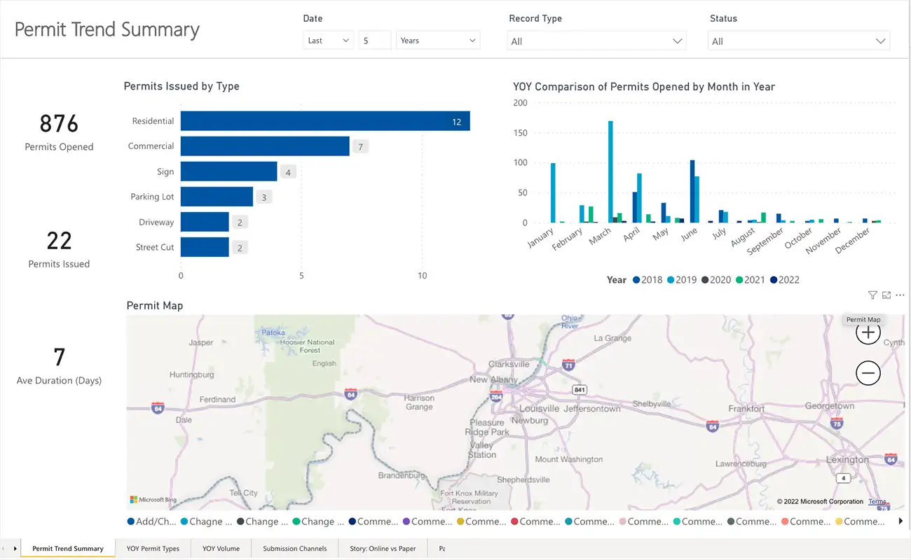Switch to the YOY Permit Types tab
The width and height of the screenshot is (911, 560).
click(153, 549)
